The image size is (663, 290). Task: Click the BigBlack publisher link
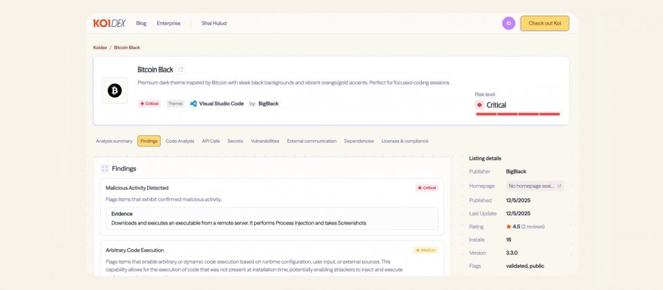[x=268, y=104]
